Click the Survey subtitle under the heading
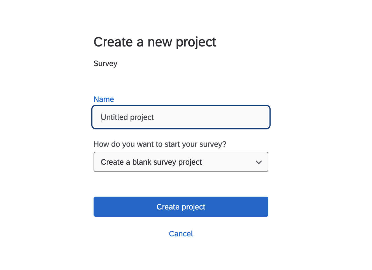 coord(105,64)
